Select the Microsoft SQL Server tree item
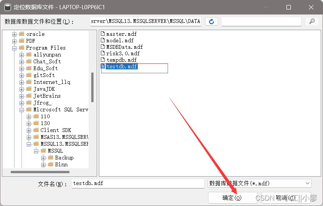The height and width of the screenshot is (206, 323). [x=61, y=109]
